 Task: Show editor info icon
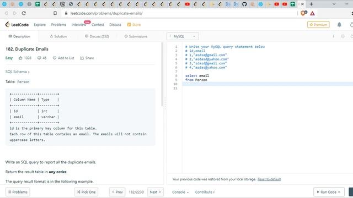pos(334,36)
